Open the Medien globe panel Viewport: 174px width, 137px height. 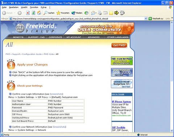[x=77, y=13]
